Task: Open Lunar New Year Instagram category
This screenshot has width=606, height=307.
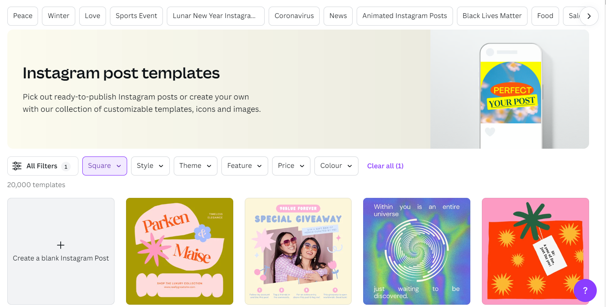Action: point(216,16)
